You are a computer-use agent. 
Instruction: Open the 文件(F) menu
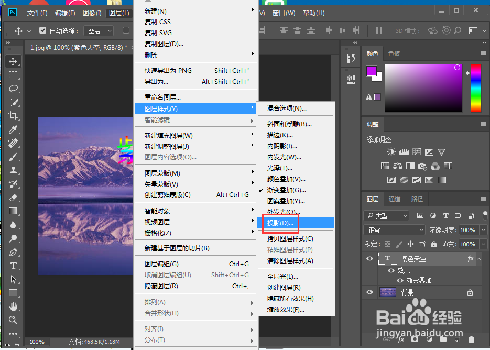37,13
